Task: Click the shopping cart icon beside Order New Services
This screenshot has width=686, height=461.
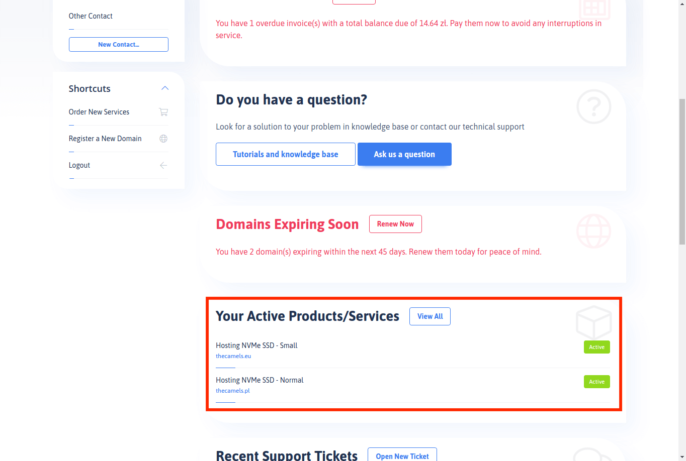Action: click(163, 112)
